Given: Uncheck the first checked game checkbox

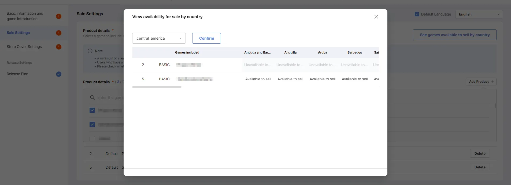Looking at the screenshot, I should tap(92, 110).
